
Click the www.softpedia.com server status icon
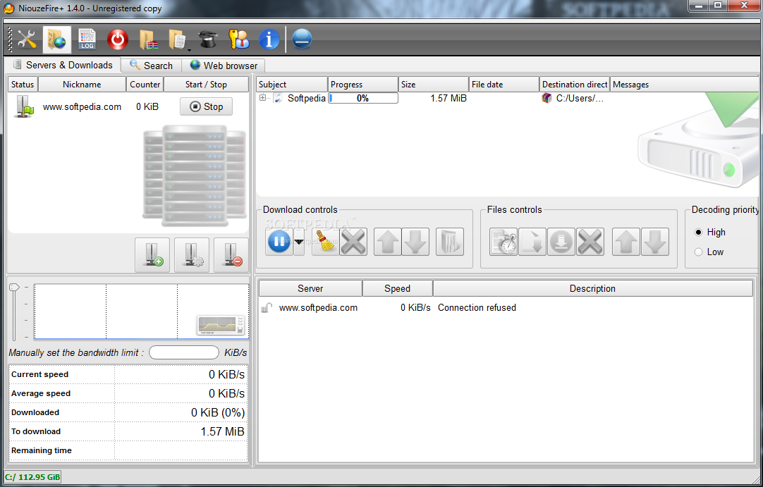point(23,106)
